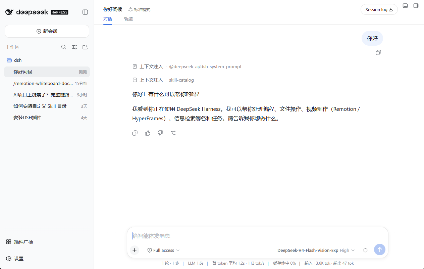Viewport: 424px width, 269px height.
Task: Start a new conversation with 新会话
Action: (47, 31)
